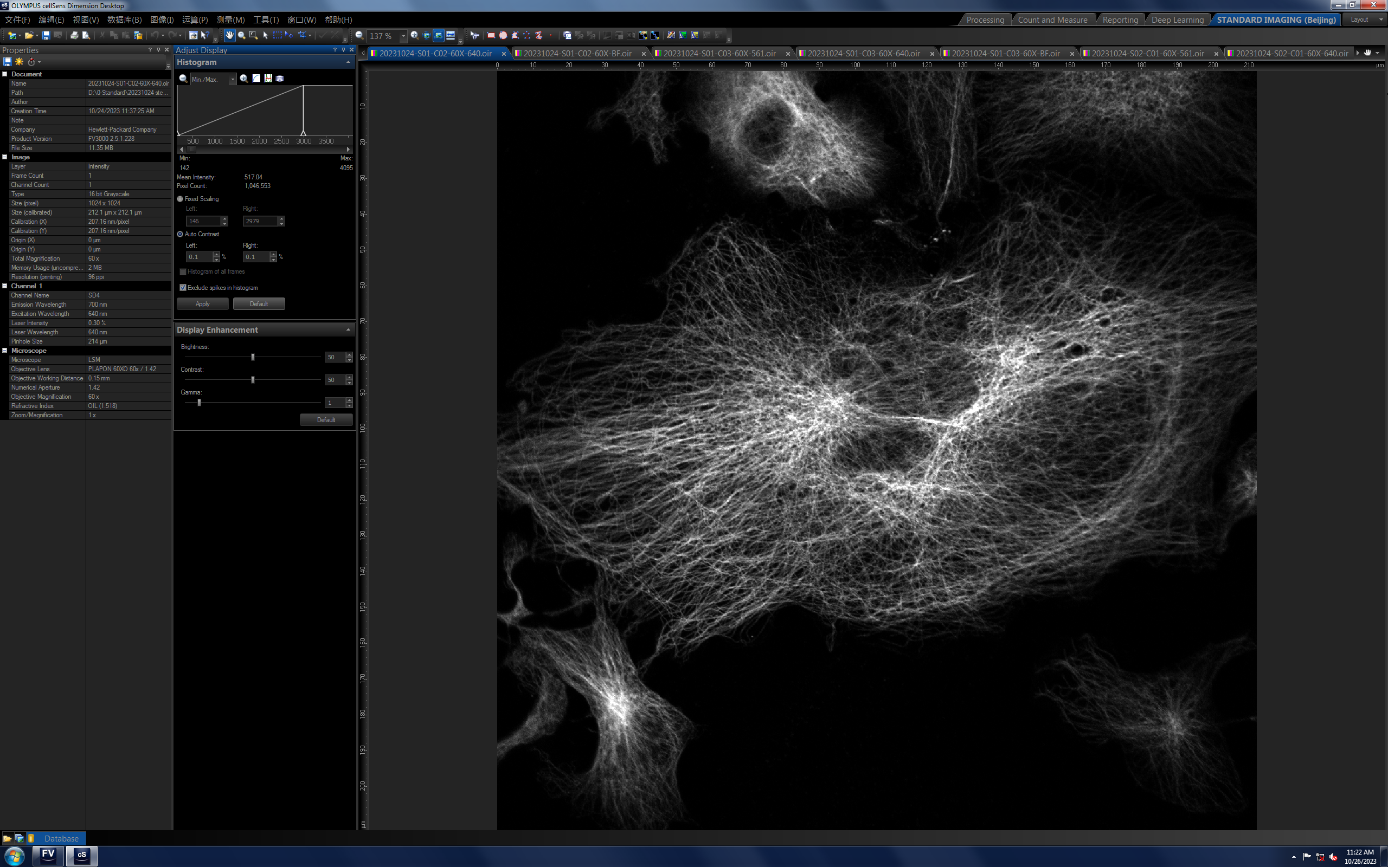Select the red rectangle ROI tool

click(x=491, y=36)
